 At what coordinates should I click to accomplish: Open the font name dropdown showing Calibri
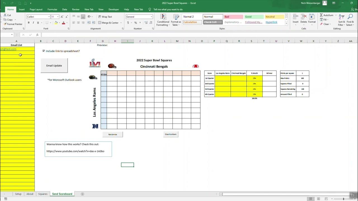point(49,17)
